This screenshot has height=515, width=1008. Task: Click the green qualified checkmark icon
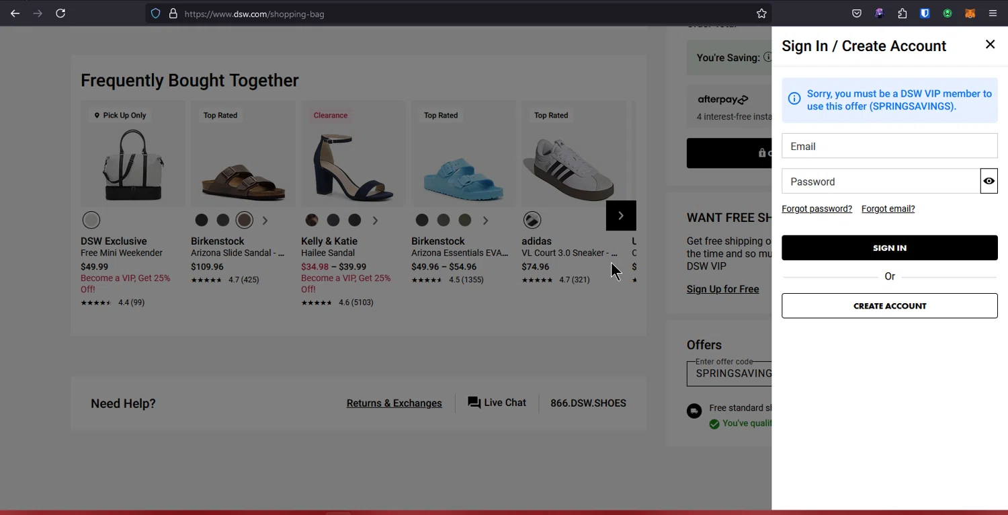[714, 424]
